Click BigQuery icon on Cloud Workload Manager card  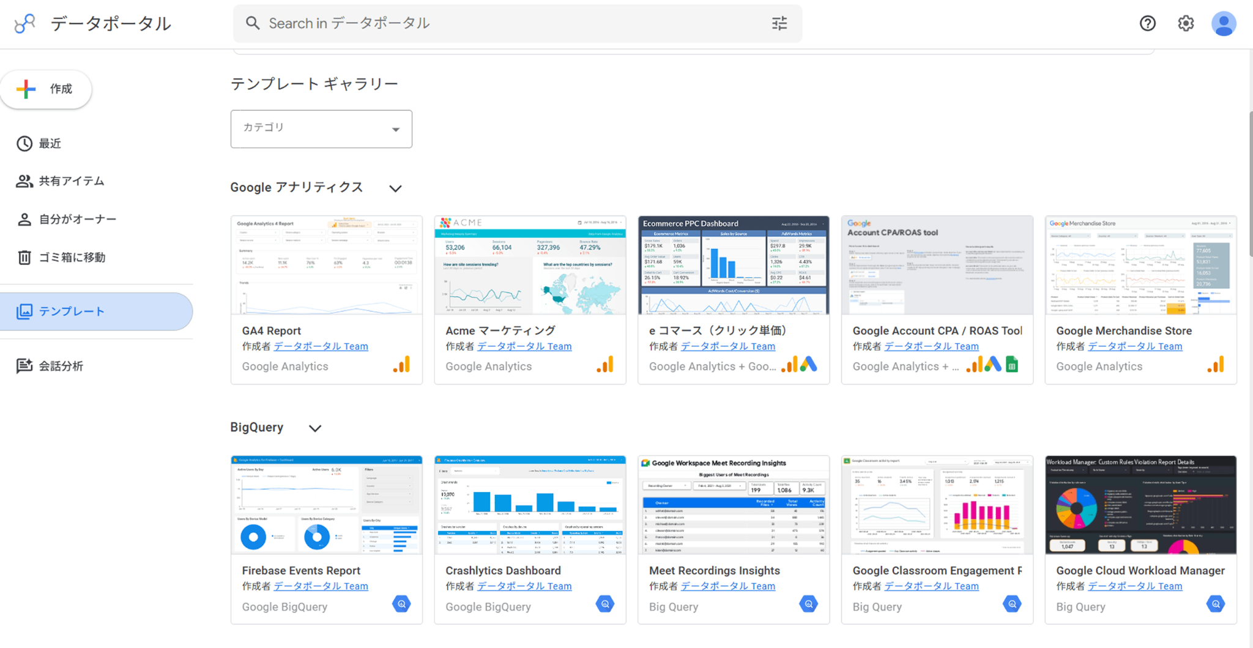[x=1216, y=605]
